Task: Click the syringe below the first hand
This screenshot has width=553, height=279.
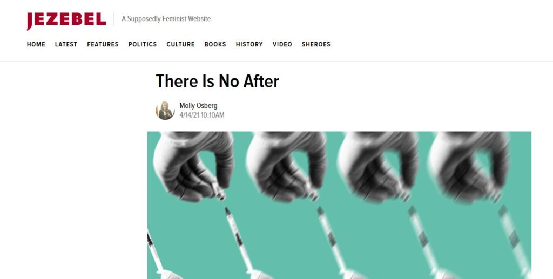Action: tap(238, 240)
